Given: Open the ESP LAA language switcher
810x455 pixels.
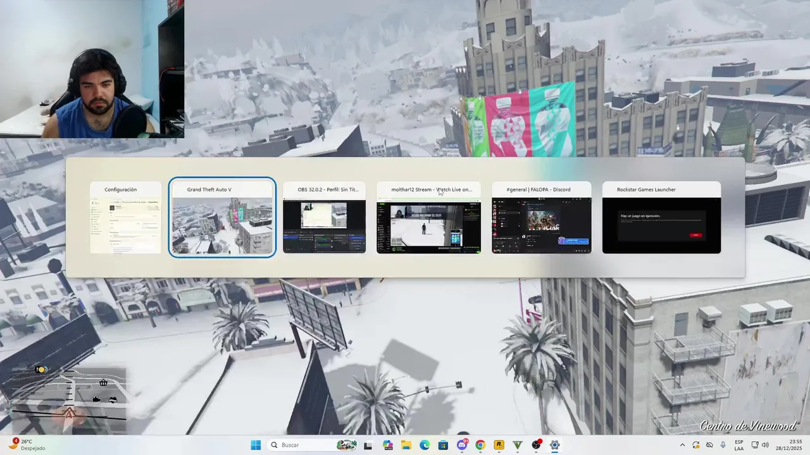Looking at the screenshot, I should pyautogui.click(x=739, y=445).
